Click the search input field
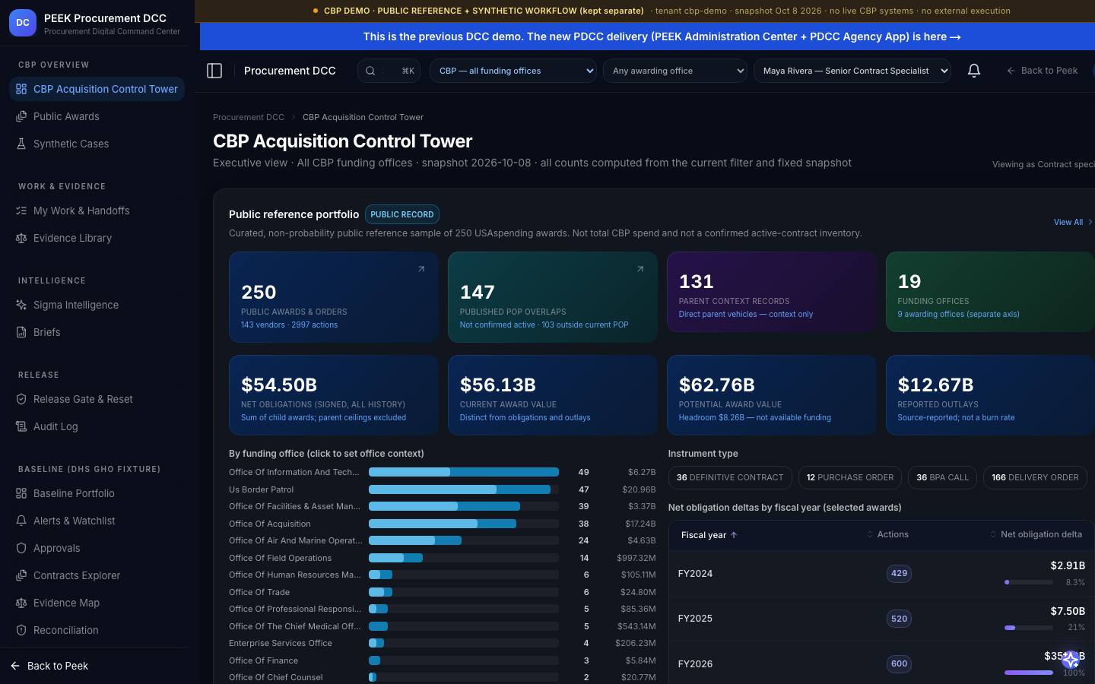The image size is (1095, 684). [389, 71]
